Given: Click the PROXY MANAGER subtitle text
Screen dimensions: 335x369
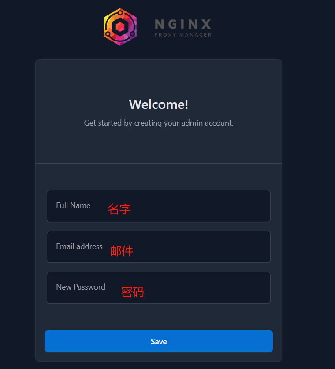Looking at the screenshot, I should pos(183,34).
